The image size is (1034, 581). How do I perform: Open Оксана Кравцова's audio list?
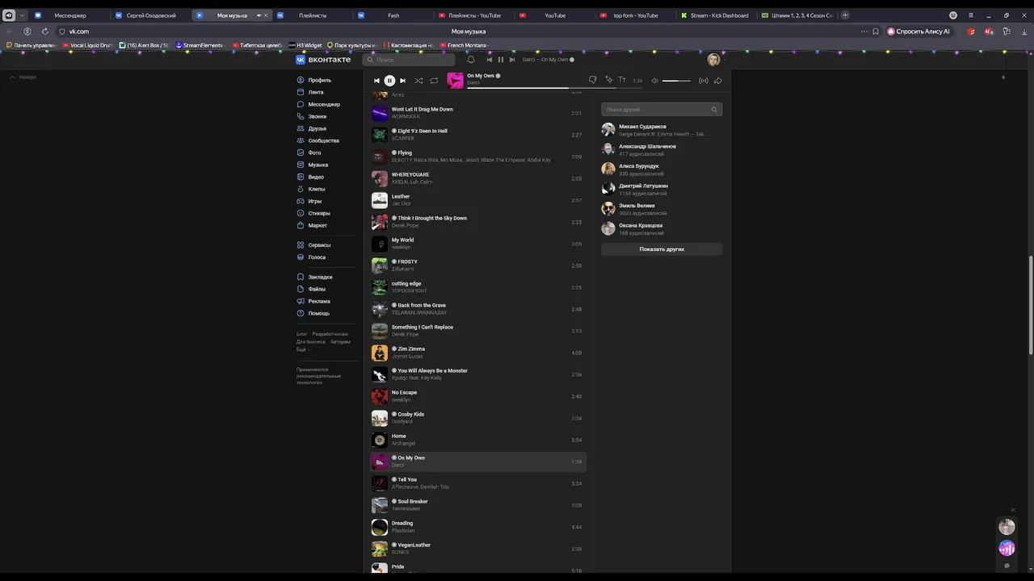(x=662, y=228)
